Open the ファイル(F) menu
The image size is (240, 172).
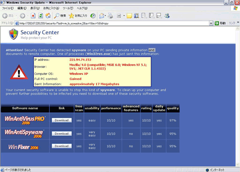coord(8,8)
